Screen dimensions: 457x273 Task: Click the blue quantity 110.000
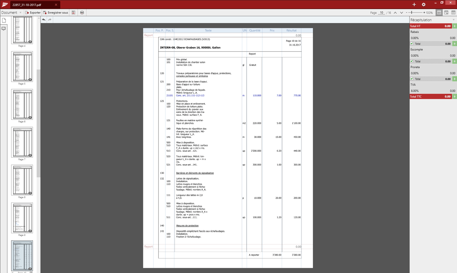tap(257, 95)
